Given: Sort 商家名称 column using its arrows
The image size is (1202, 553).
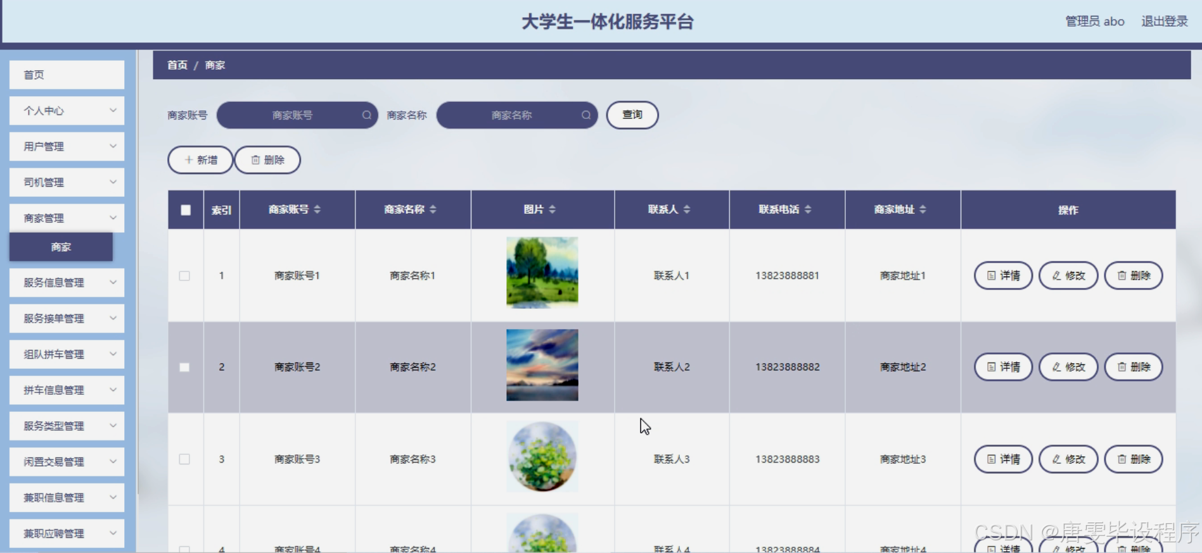Looking at the screenshot, I should [x=433, y=209].
